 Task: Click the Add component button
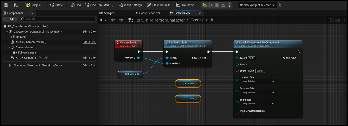coord(10,19)
